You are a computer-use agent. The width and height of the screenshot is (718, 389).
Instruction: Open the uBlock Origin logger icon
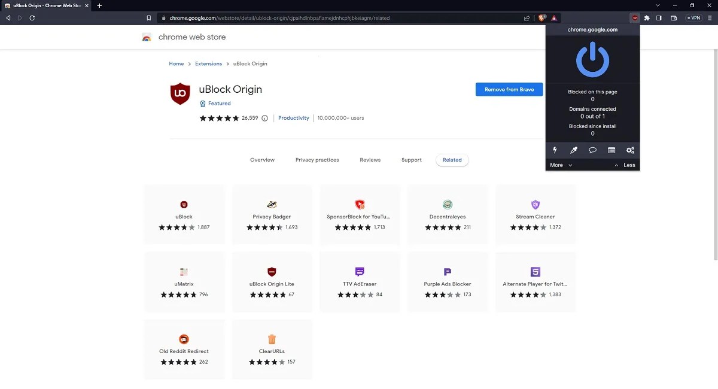coord(611,150)
